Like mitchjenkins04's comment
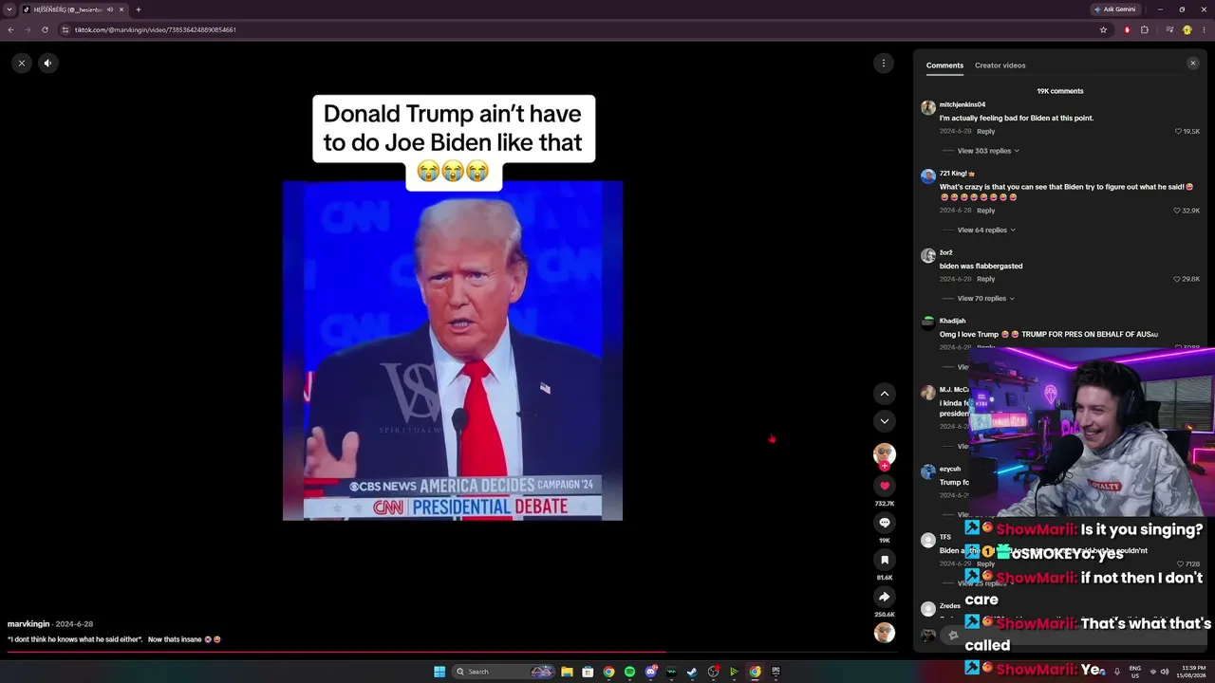Image resolution: width=1215 pixels, height=683 pixels. click(x=1178, y=131)
